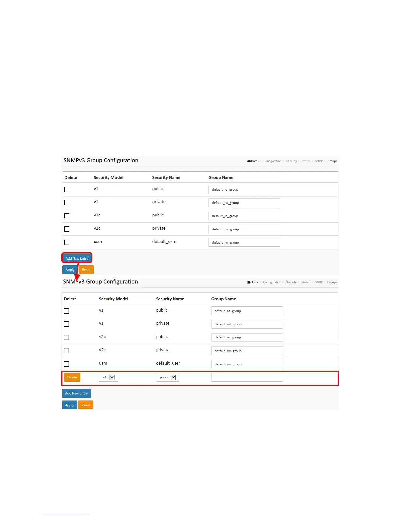Click Security Name header in lower table
400x518 pixels.
(170, 299)
